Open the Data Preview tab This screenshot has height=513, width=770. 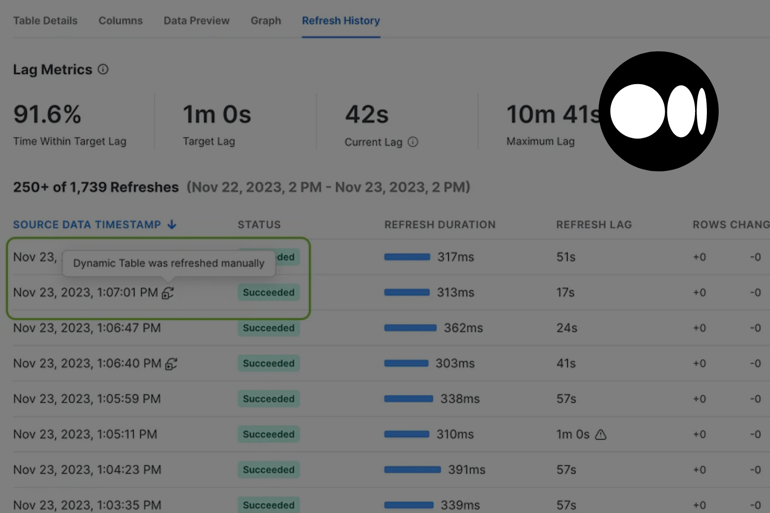click(197, 21)
